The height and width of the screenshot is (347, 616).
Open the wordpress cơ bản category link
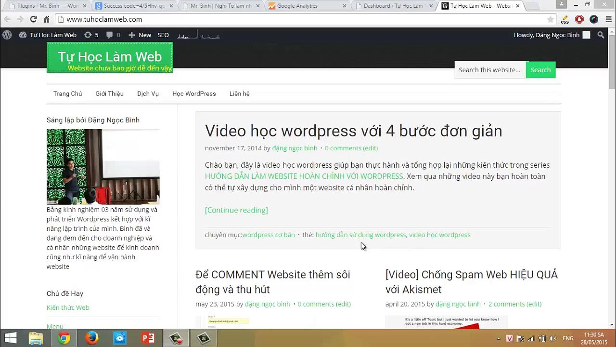269,235
